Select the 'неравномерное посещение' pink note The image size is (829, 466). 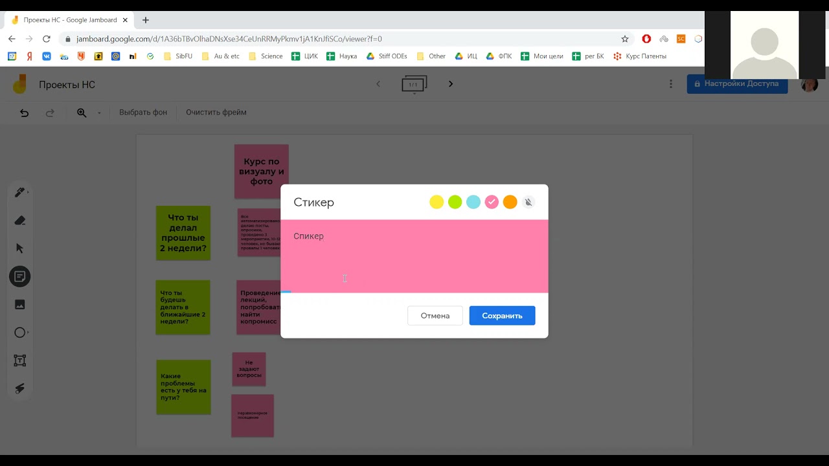pos(253,416)
